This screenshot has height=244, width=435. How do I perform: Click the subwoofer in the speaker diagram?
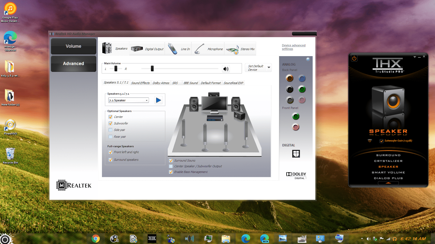[x=239, y=115]
